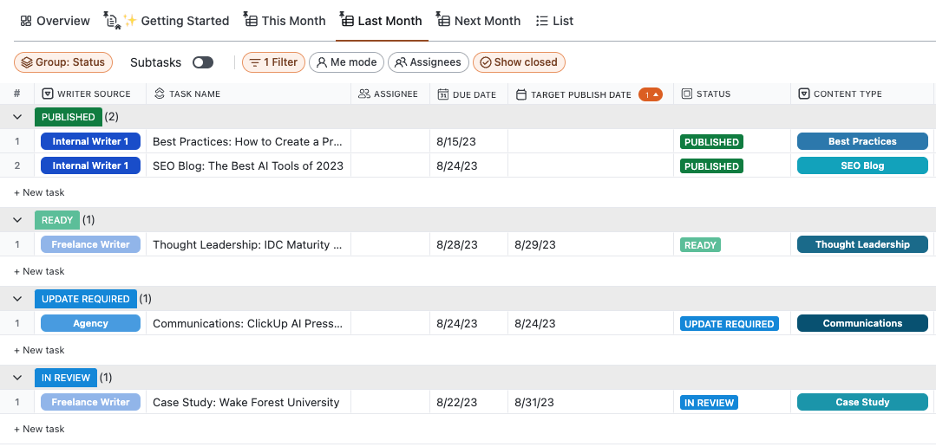This screenshot has width=936, height=447.
Task: Open the Case Study: Wake Forest University task
Action: (x=245, y=402)
